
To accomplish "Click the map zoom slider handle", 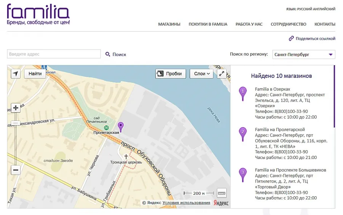I will coord(16,123).
